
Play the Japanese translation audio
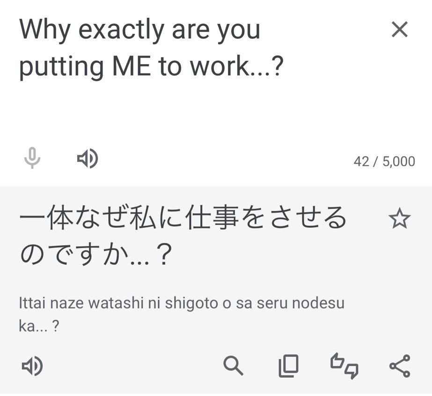(33, 366)
